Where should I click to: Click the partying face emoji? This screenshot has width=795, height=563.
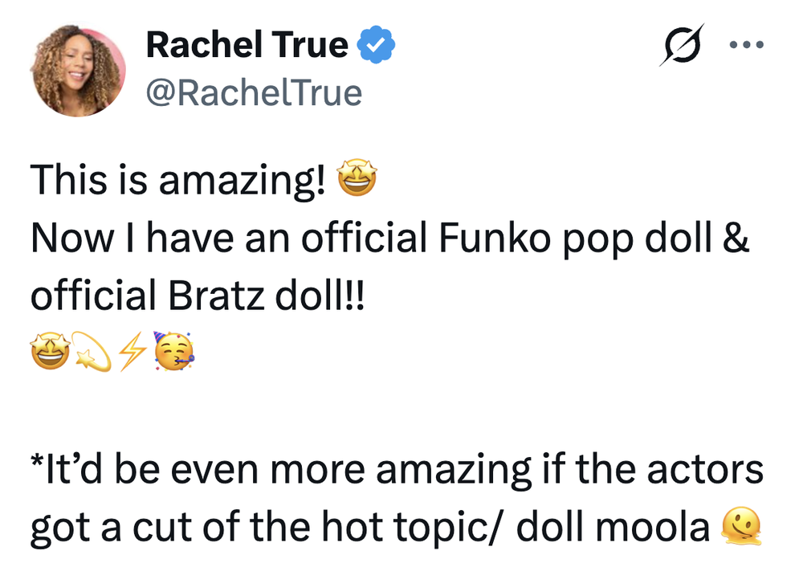click(173, 351)
